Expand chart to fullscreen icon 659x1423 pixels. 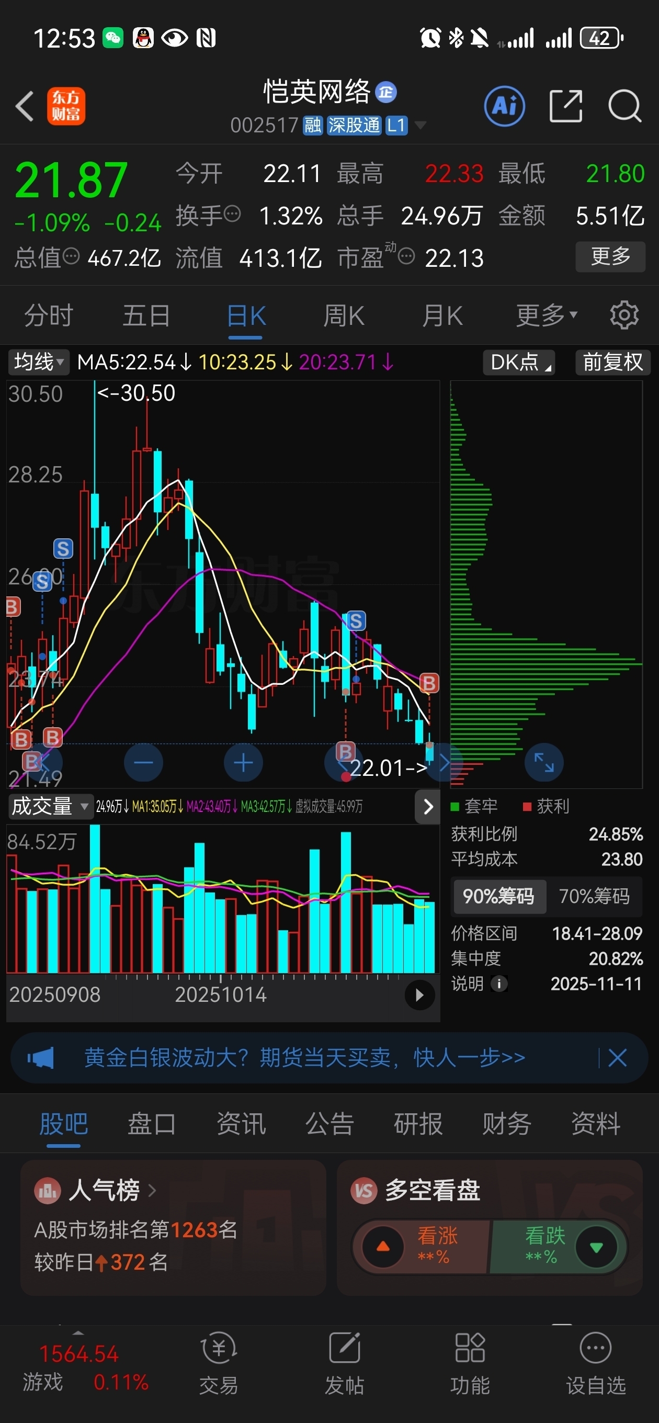coord(543,763)
